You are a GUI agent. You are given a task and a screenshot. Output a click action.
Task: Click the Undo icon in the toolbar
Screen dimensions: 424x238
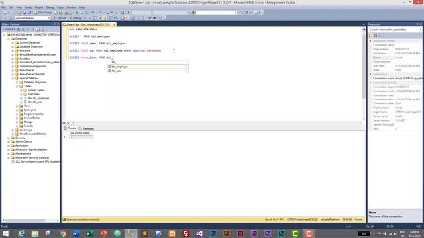click(93, 13)
